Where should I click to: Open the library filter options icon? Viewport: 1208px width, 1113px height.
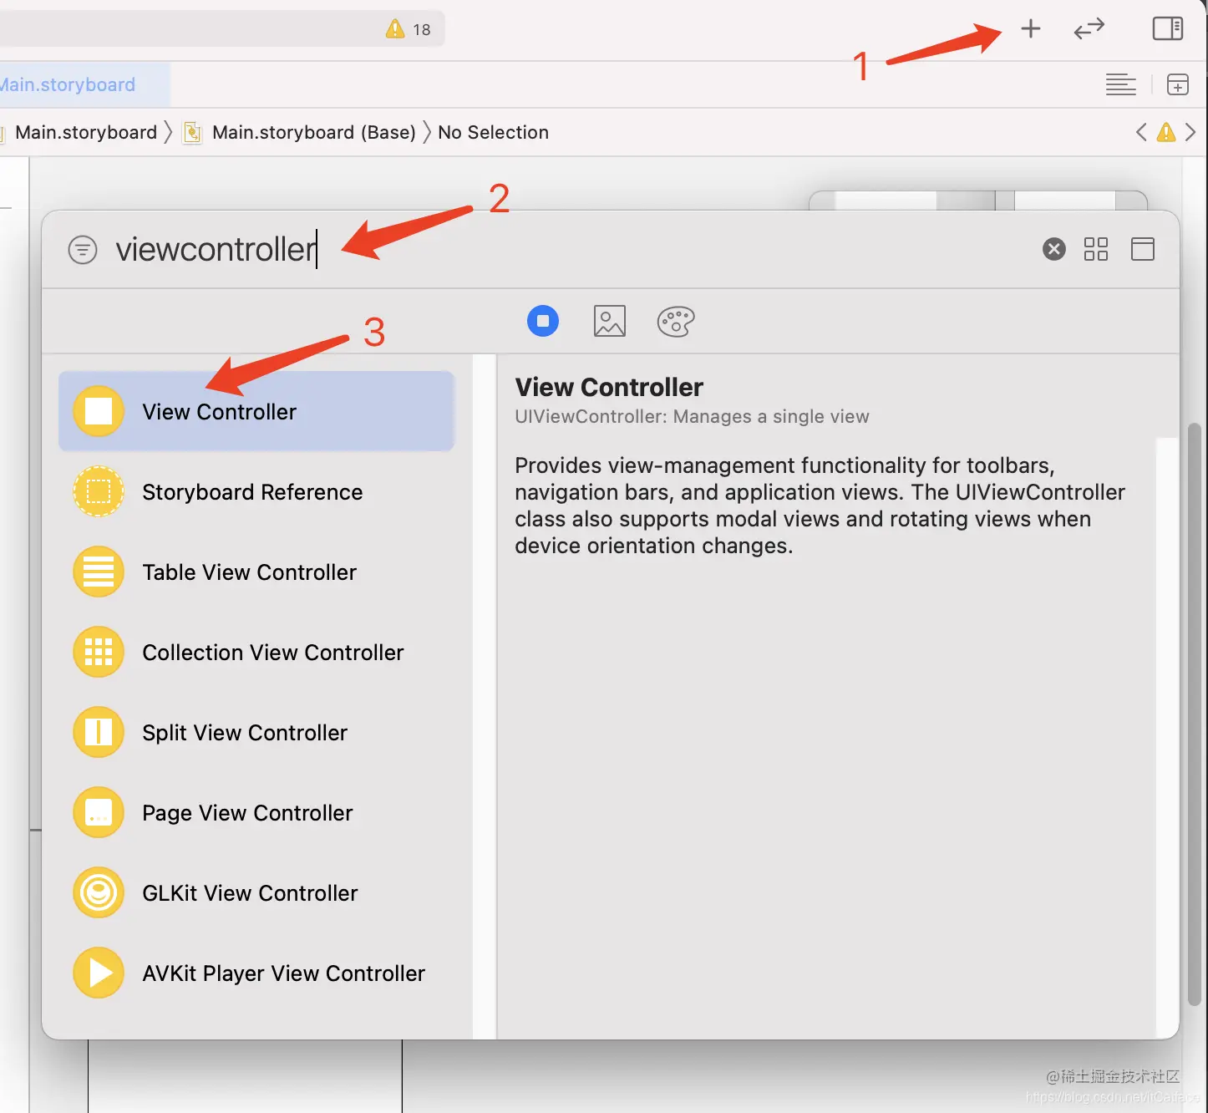83,250
